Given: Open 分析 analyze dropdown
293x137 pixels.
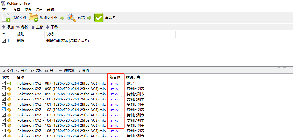Looking at the screenshot, I should 83,70.
